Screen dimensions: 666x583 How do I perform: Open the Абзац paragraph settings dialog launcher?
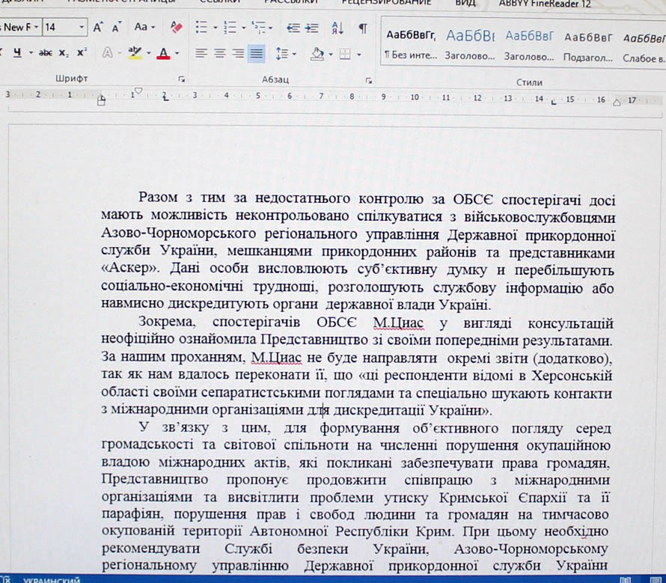[x=368, y=79]
